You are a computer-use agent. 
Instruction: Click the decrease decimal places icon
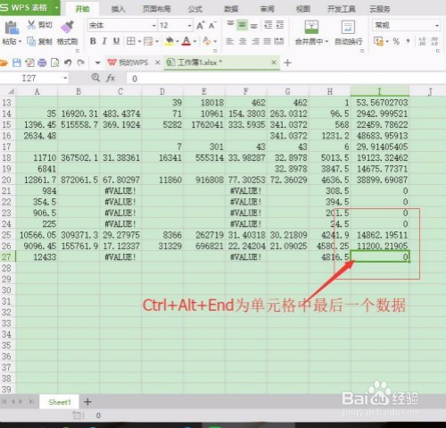click(434, 41)
